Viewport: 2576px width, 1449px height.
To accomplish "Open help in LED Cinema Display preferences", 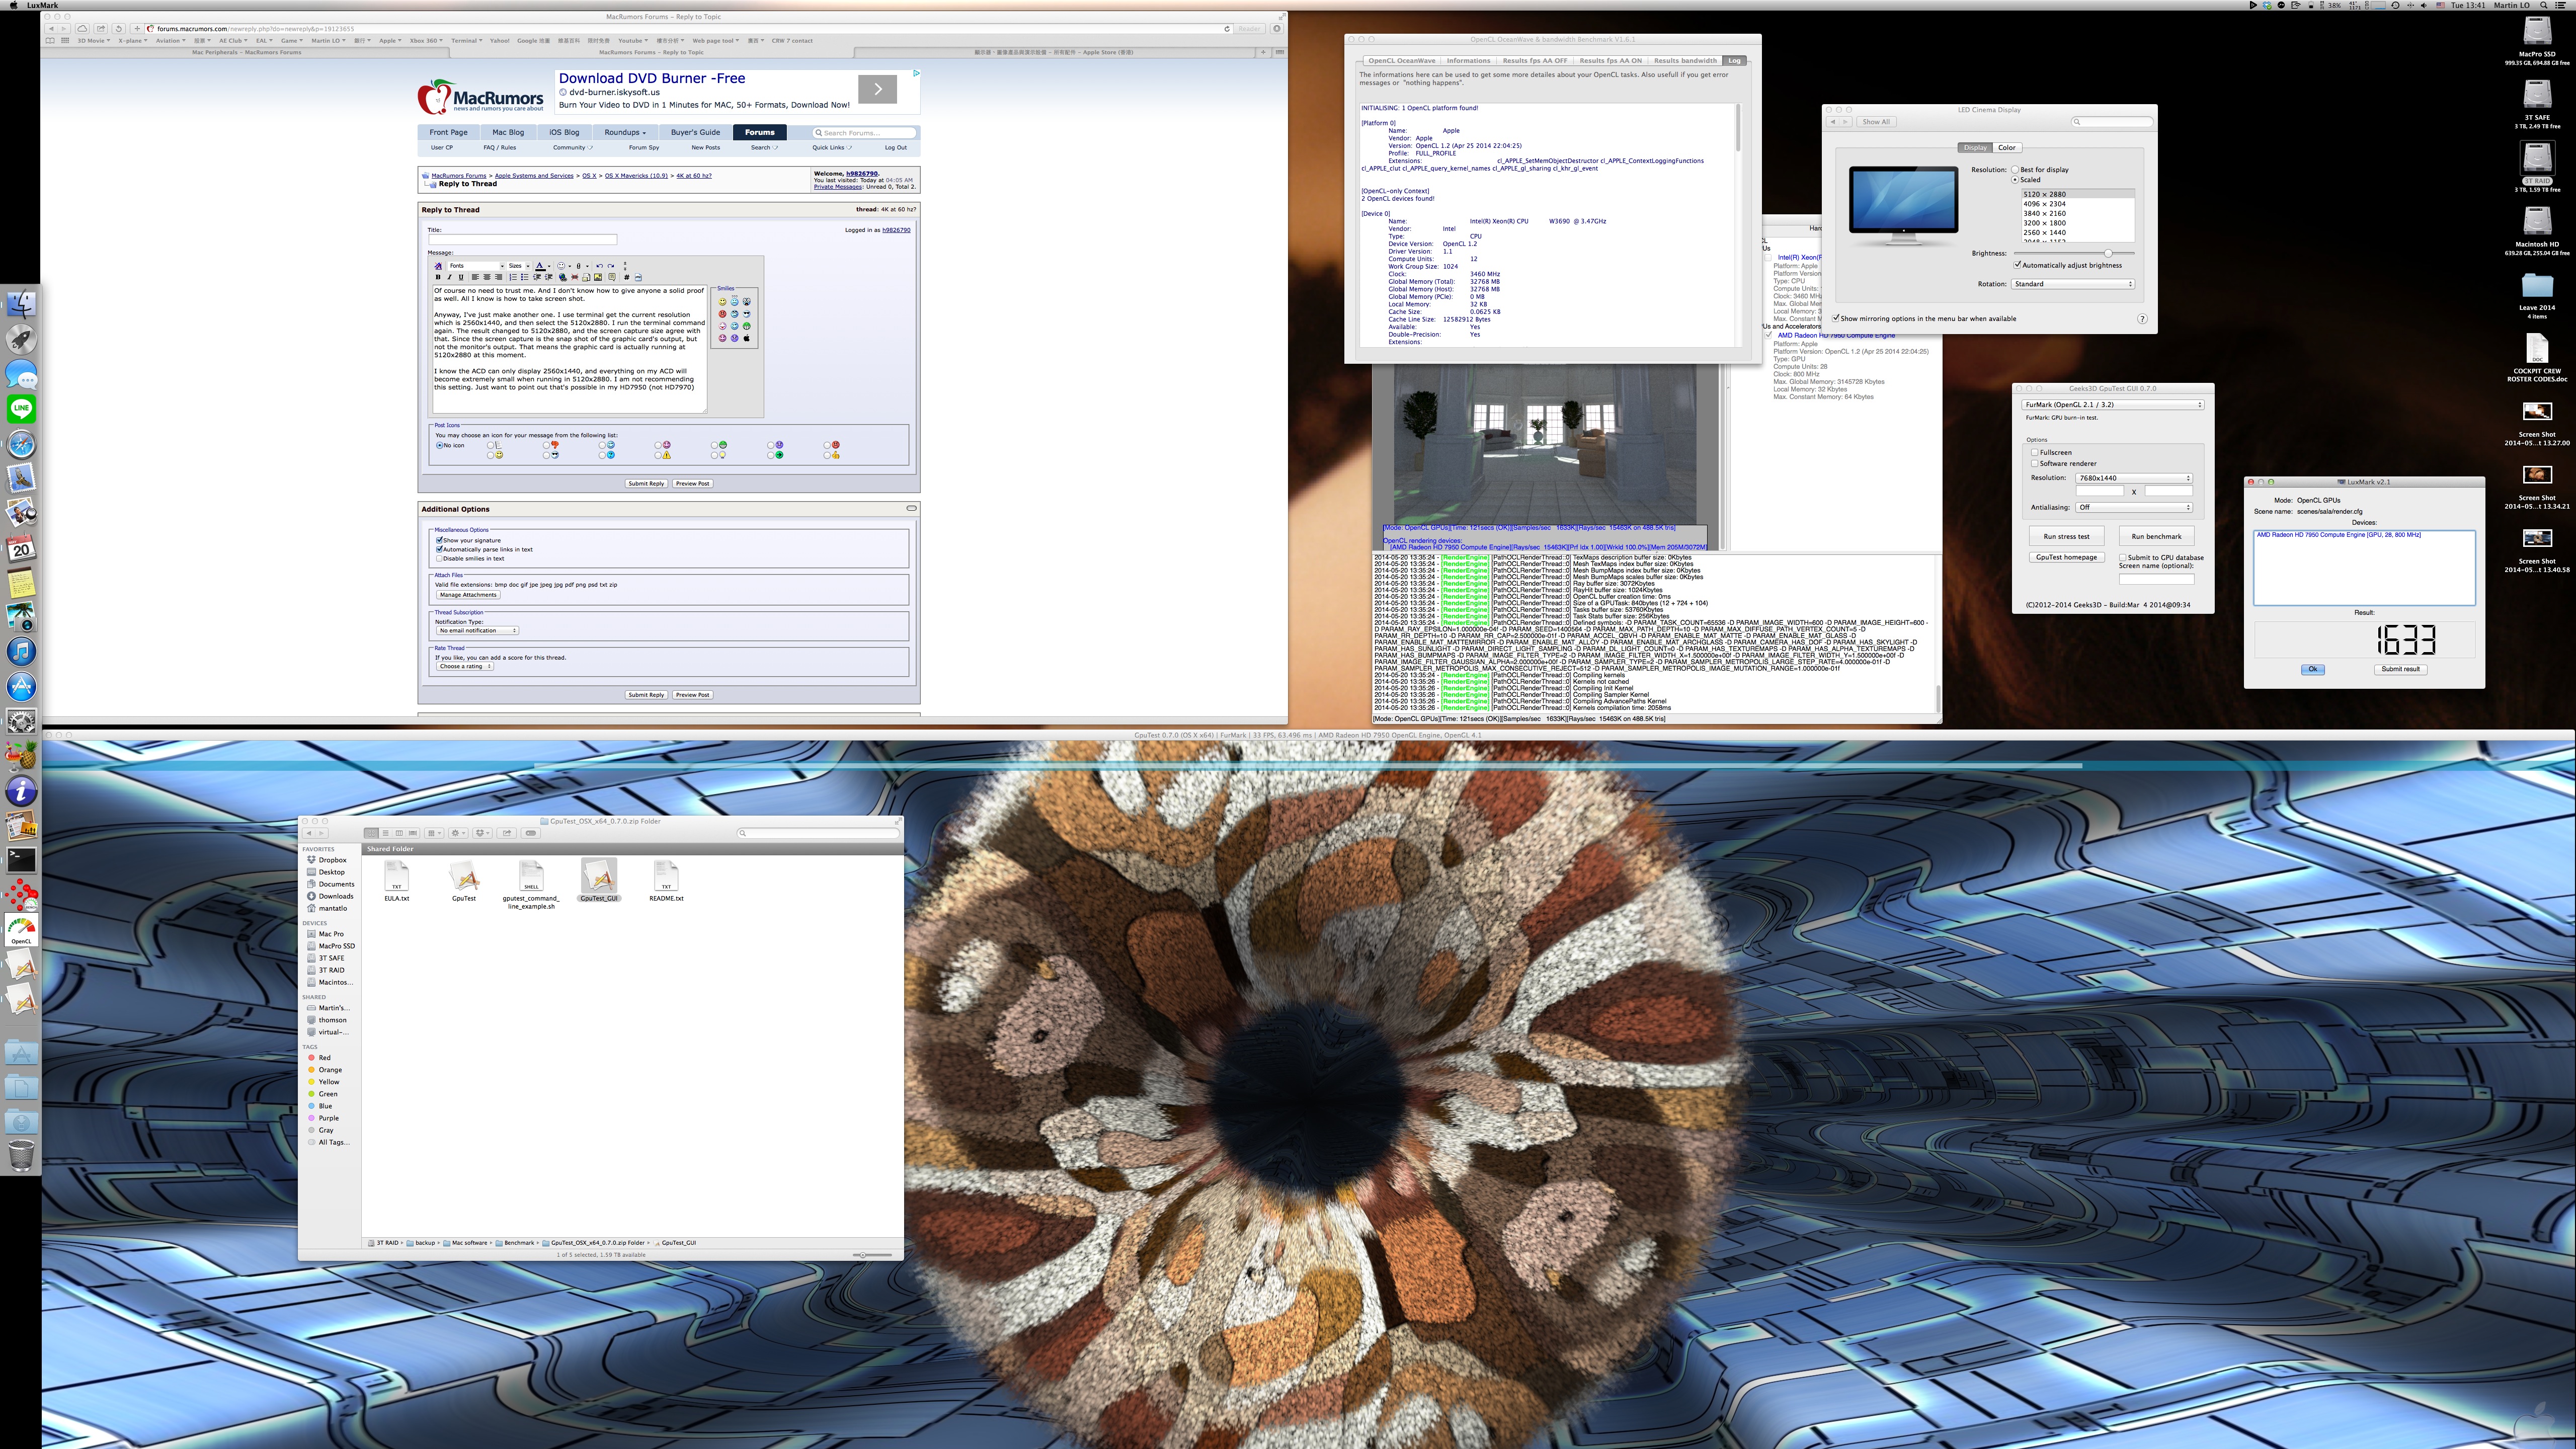I will tap(2142, 319).
